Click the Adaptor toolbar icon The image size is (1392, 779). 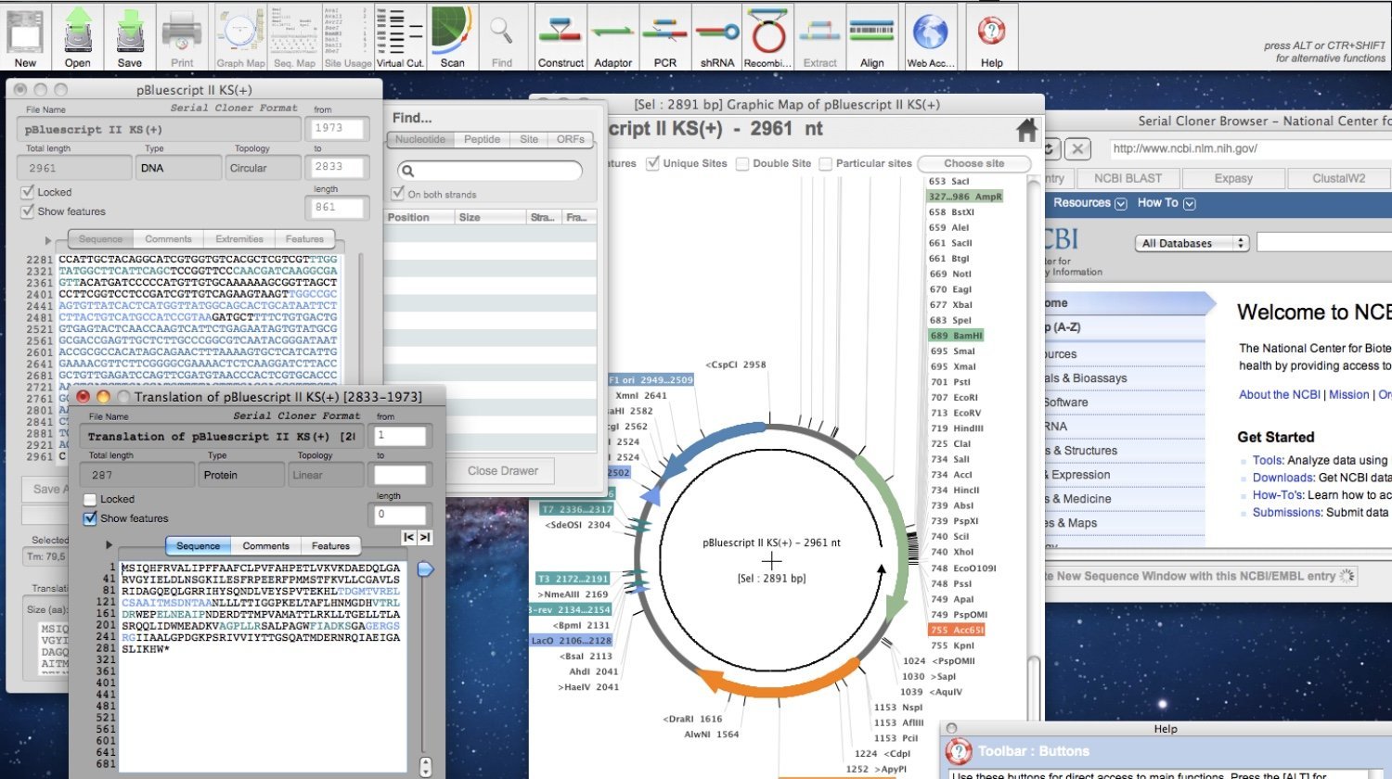click(612, 37)
